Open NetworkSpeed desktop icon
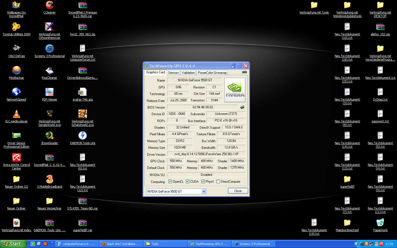Screen dimensions: 397x248 coord(17,95)
